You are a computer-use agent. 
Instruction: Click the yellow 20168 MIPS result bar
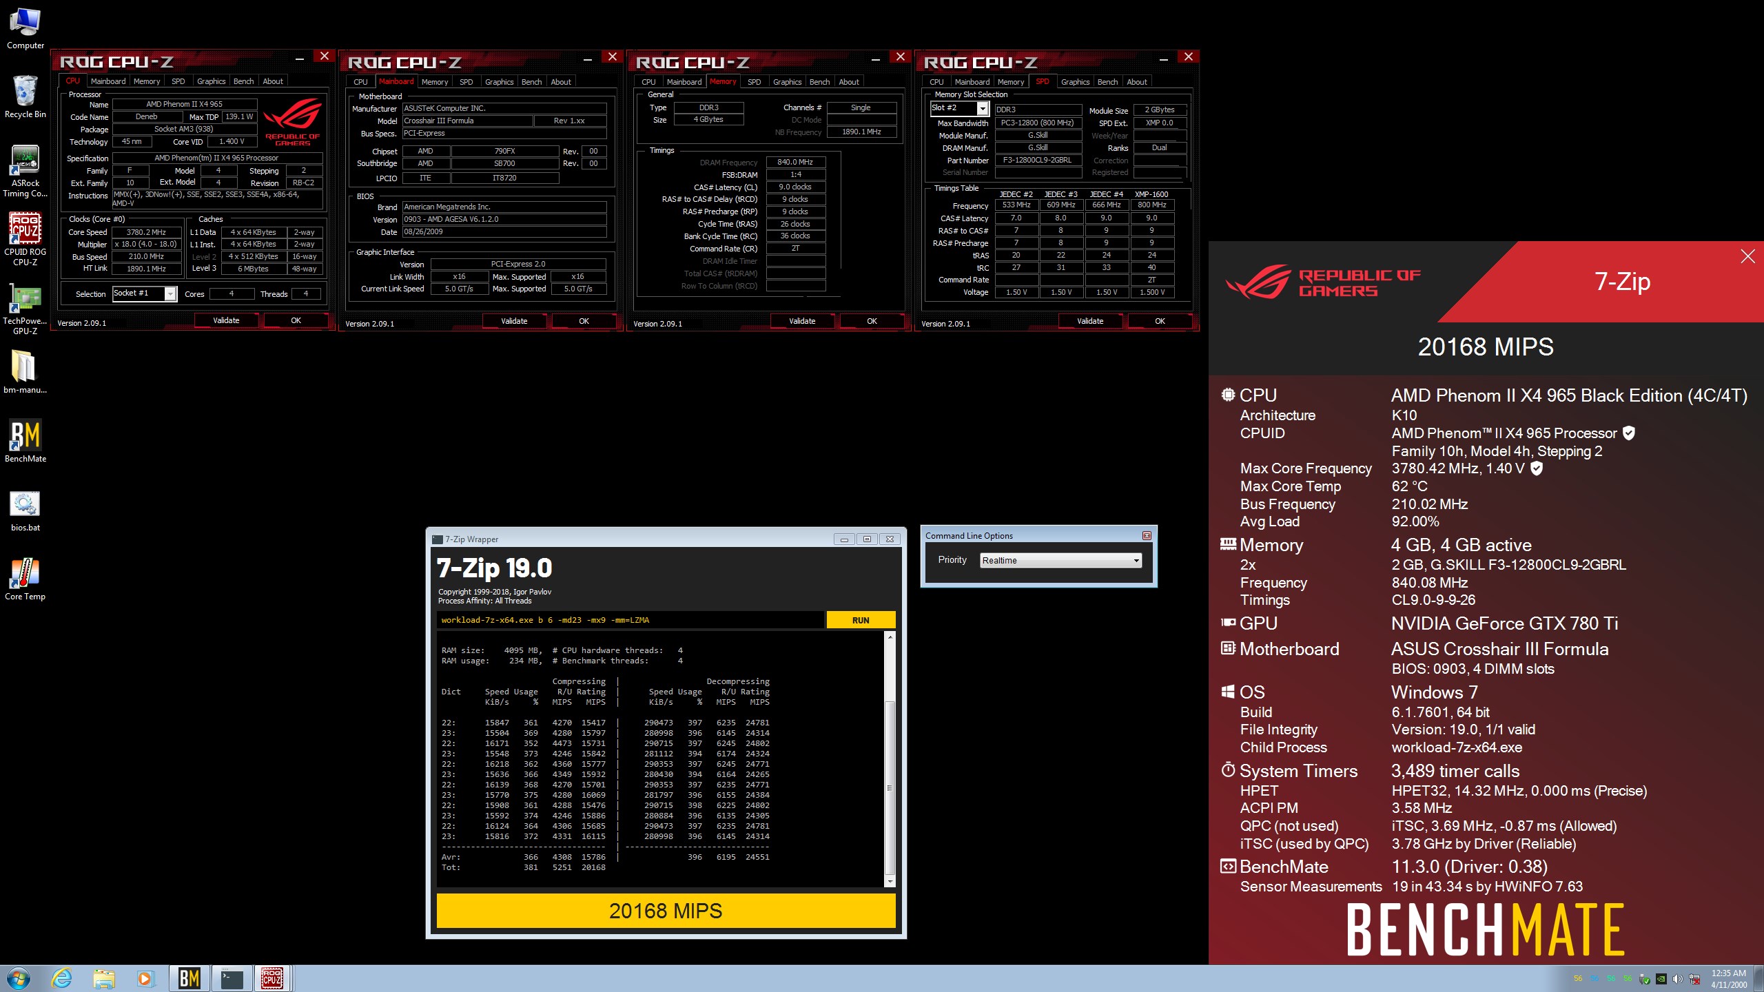[x=666, y=911]
